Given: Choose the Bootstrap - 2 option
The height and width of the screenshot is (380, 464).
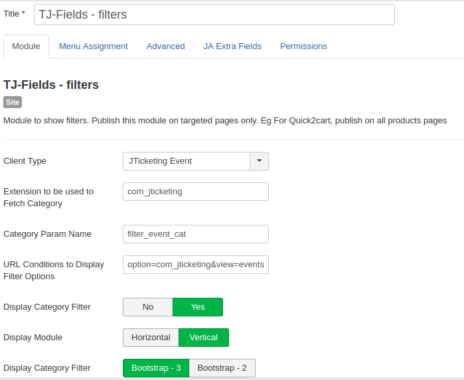Looking at the screenshot, I should pyautogui.click(x=222, y=368).
